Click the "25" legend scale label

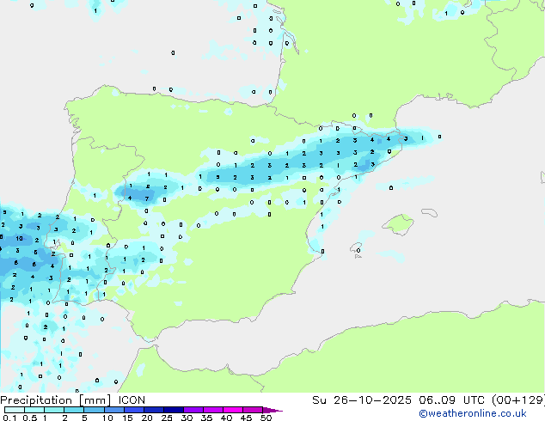coord(167,418)
